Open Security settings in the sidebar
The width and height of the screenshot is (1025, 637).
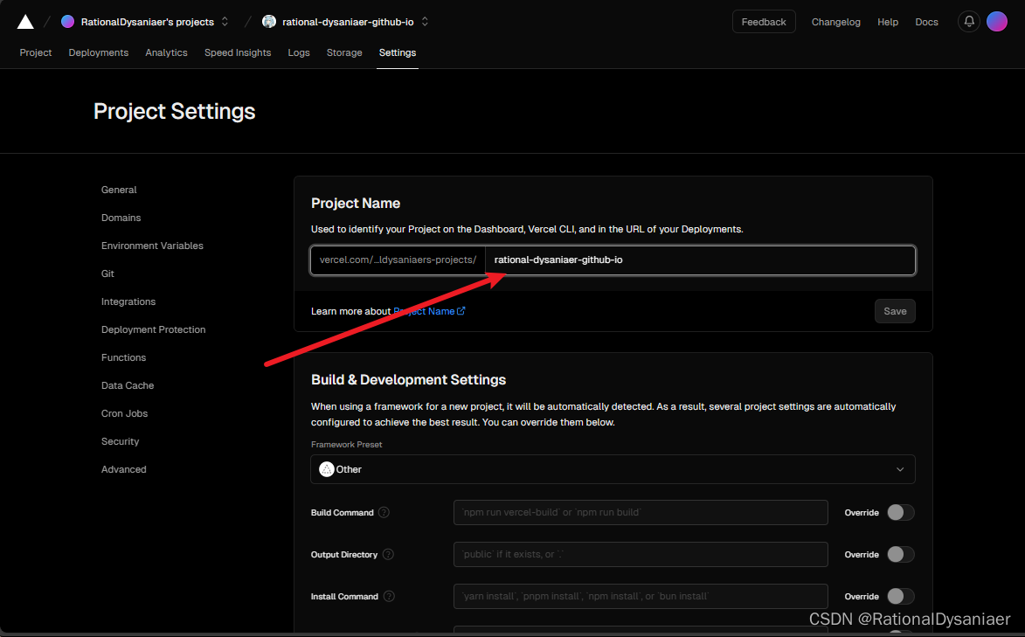coord(121,441)
